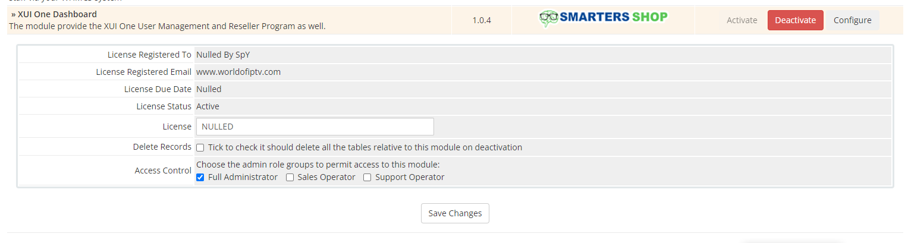Save Changes to the module configuration
This screenshot has height=243, width=908.
coord(455,213)
